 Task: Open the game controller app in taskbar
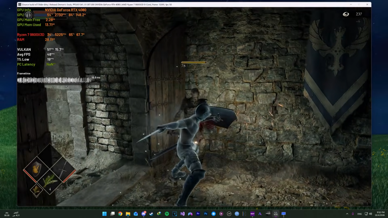tap(190, 214)
